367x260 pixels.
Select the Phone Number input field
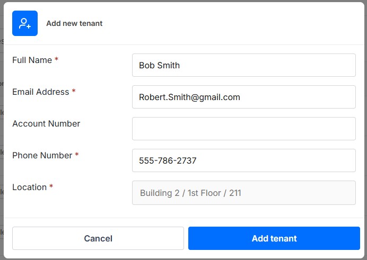(243, 160)
